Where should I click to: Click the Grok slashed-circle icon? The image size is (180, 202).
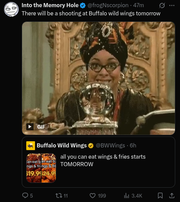click(162, 5)
